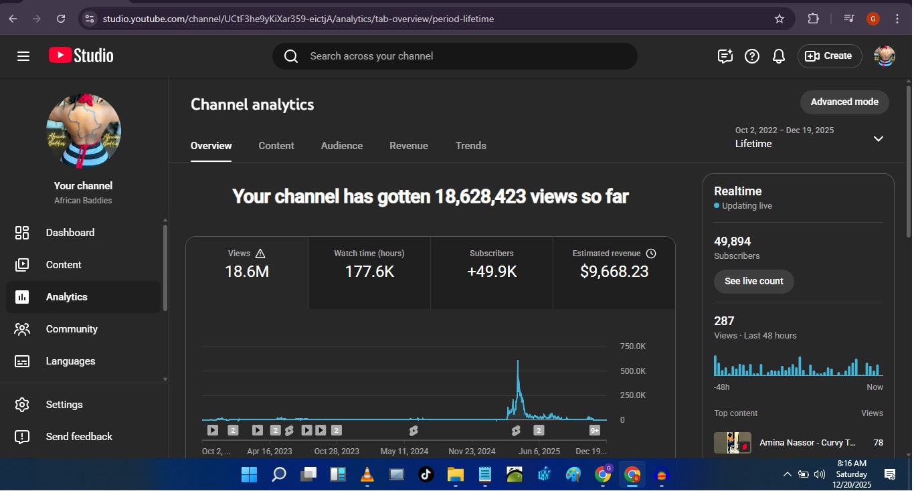Click the Views warning triangle icon
The width and height of the screenshot is (914, 491).
coord(260,254)
